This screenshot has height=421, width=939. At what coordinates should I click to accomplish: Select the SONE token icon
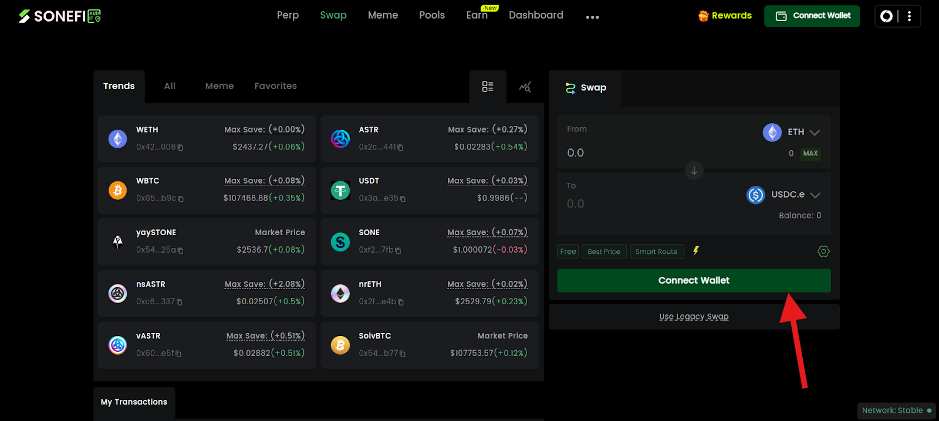[340, 242]
